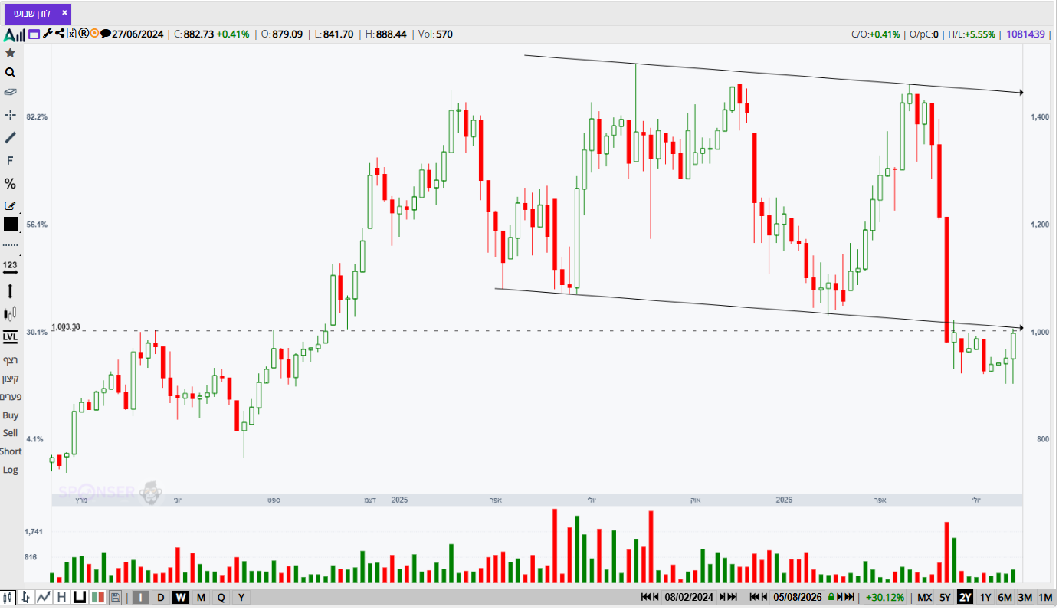Click the רצף button in the sidebar
The image size is (1059, 610).
(x=10, y=360)
